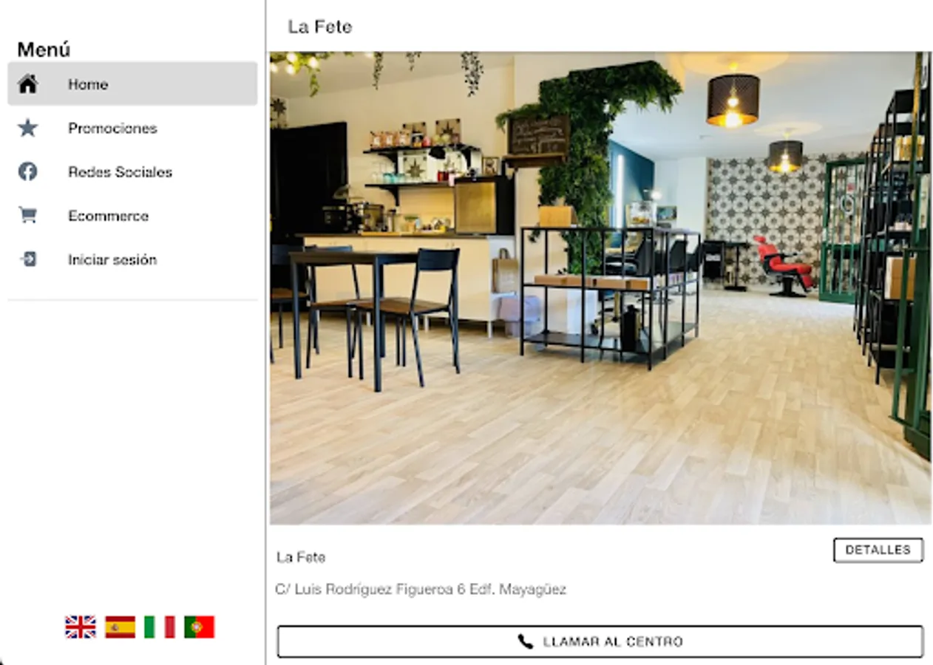
Task: Click the DETALLES button
Action: [878, 550]
